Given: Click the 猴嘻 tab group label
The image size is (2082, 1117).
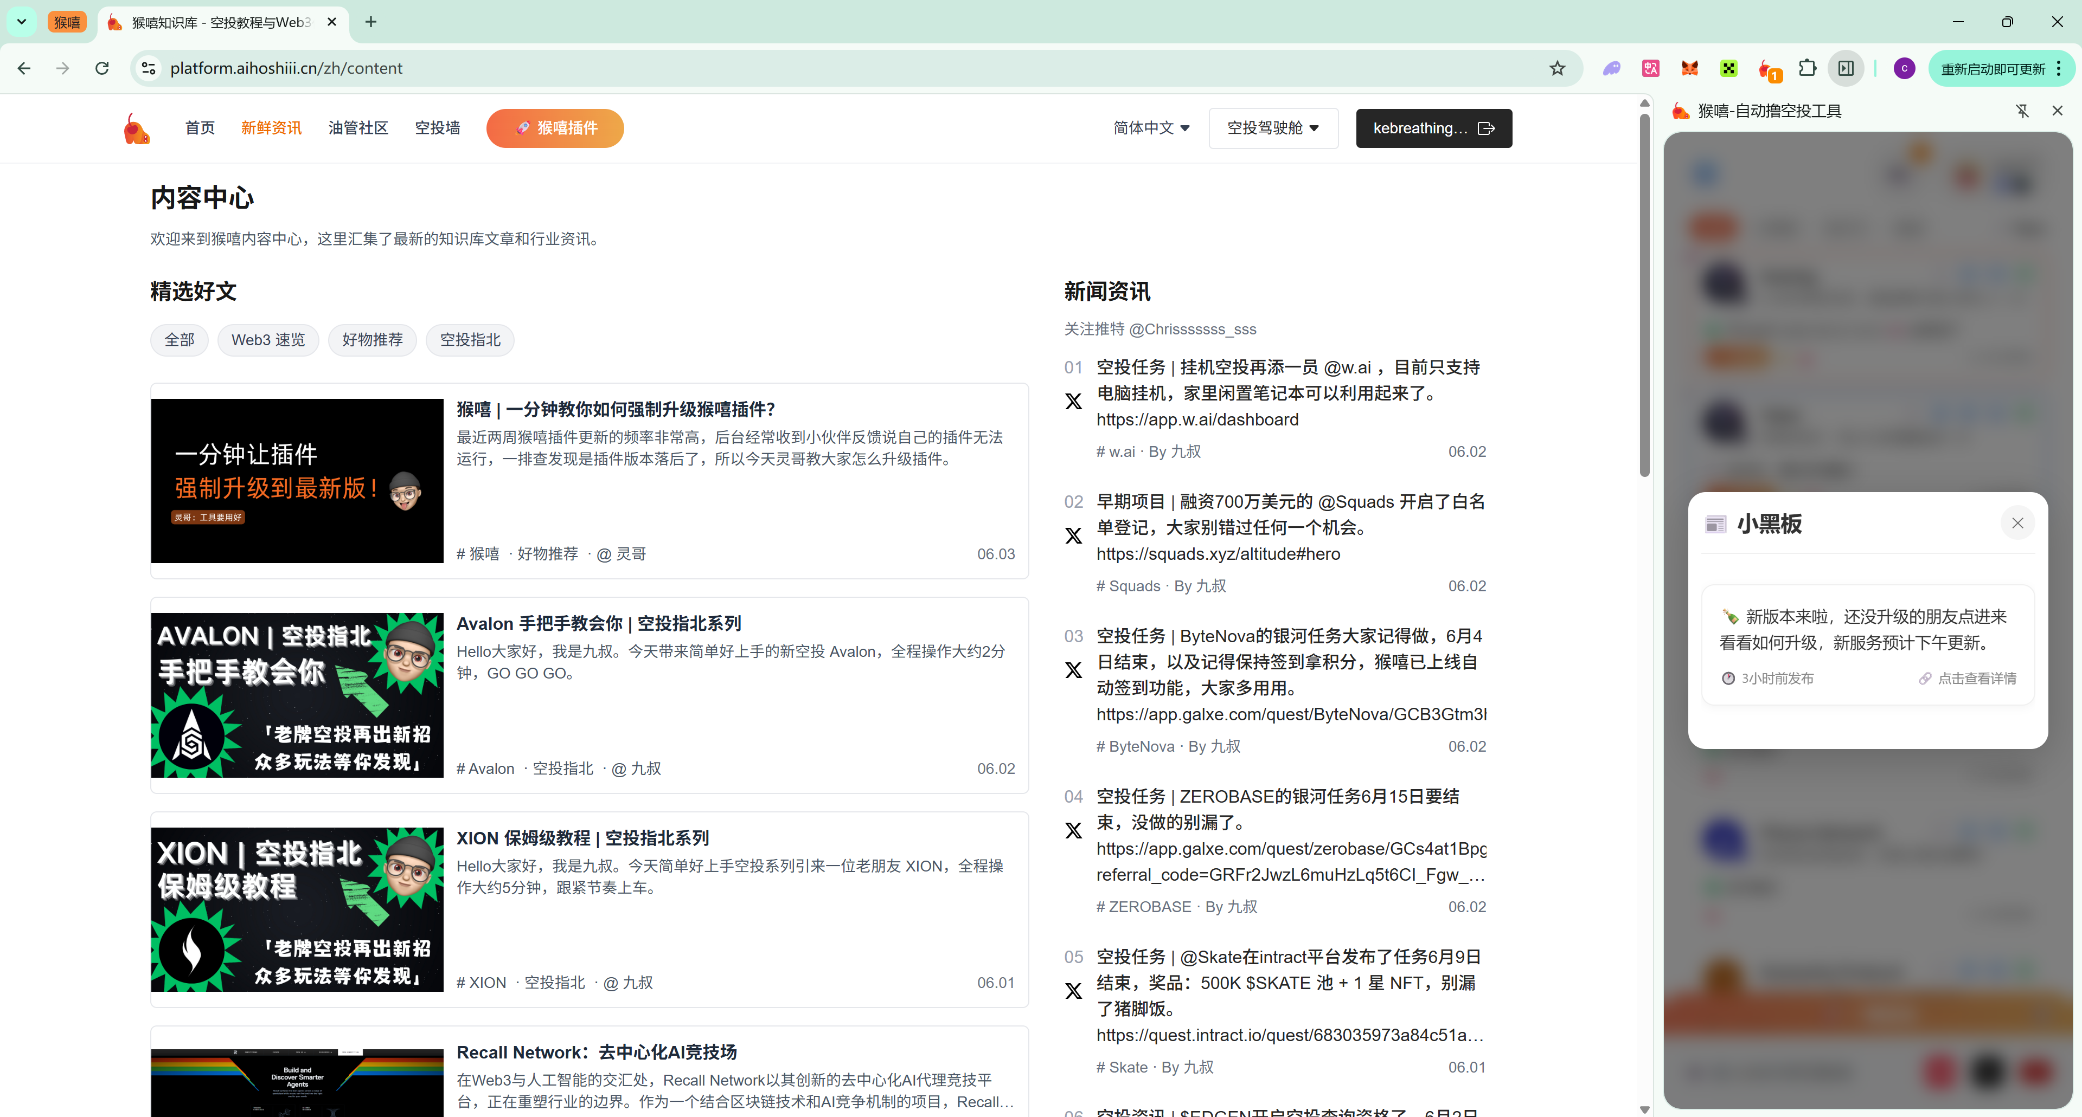Looking at the screenshot, I should (x=67, y=22).
